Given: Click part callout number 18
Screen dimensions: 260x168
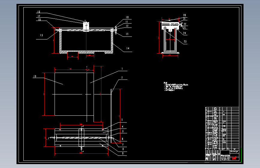Looking at the screenshot, I should (39, 12).
